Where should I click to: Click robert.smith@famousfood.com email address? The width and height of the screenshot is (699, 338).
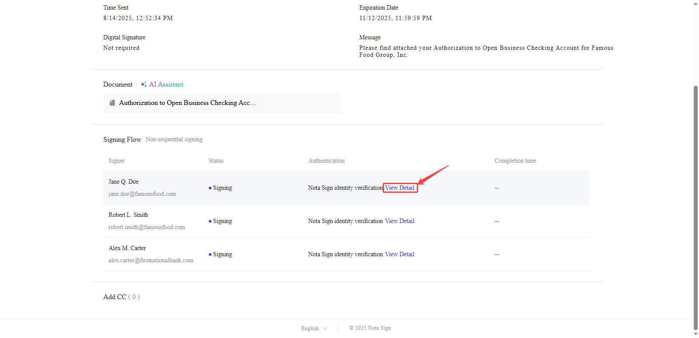point(147,227)
